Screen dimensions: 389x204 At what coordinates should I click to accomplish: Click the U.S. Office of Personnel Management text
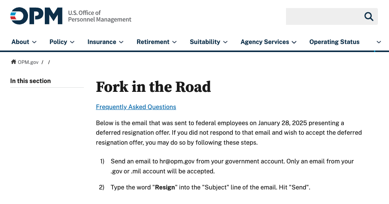pyautogui.click(x=100, y=16)
